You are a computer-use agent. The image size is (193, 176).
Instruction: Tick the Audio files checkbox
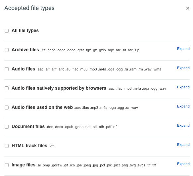coord(7,69)
